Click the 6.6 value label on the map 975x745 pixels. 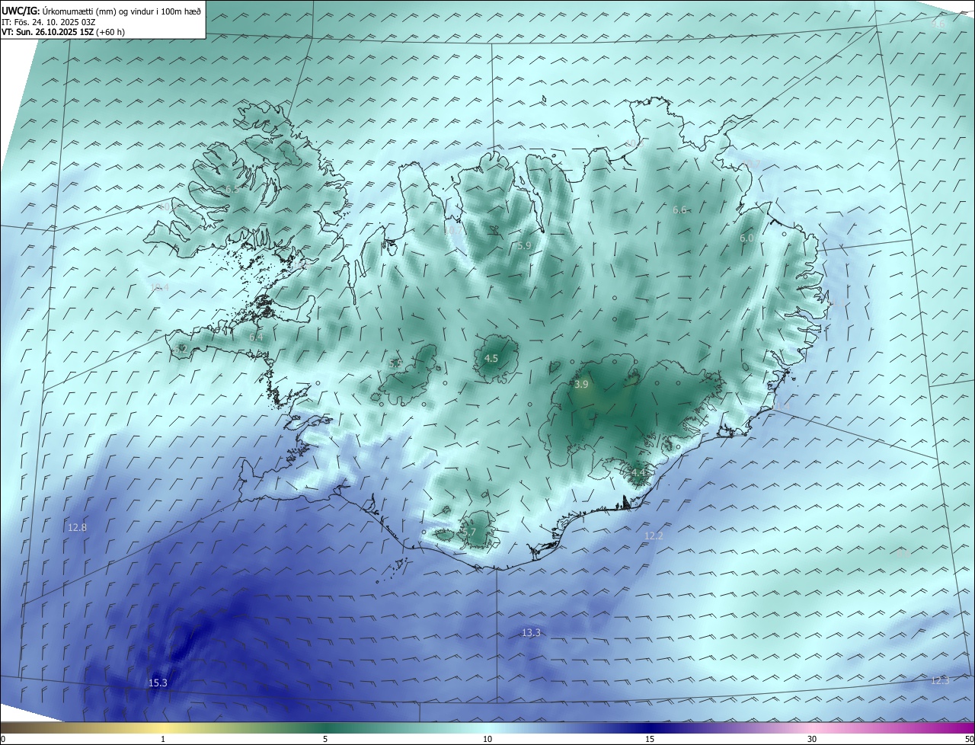679,209
